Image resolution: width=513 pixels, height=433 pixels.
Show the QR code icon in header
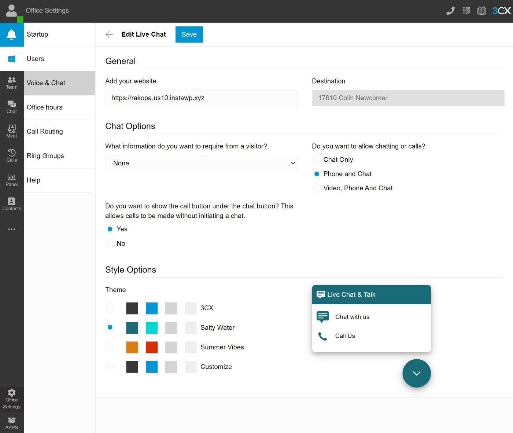(x=466, y=11)
